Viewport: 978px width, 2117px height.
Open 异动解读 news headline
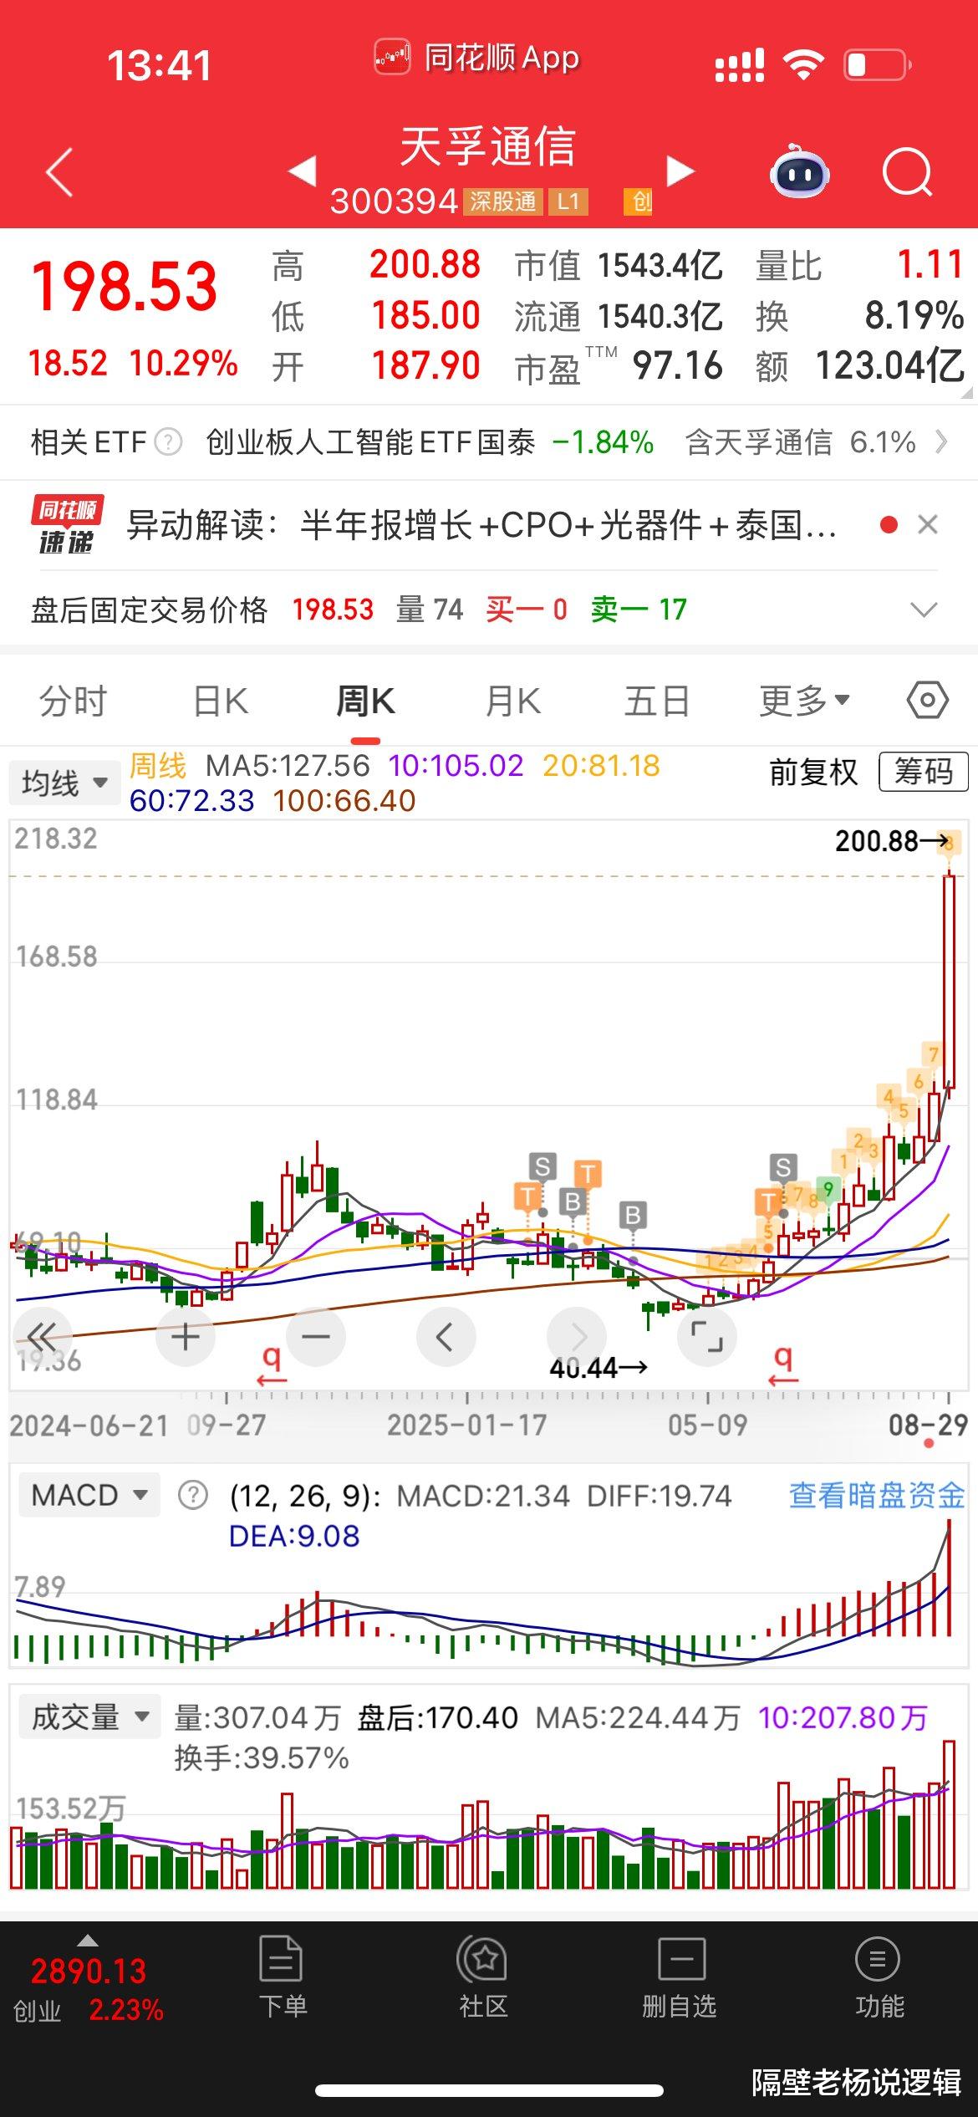click(481, 525)
